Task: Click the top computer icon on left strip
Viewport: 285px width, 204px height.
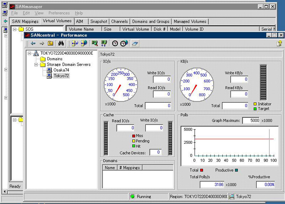Action: (x=5, y=5)
